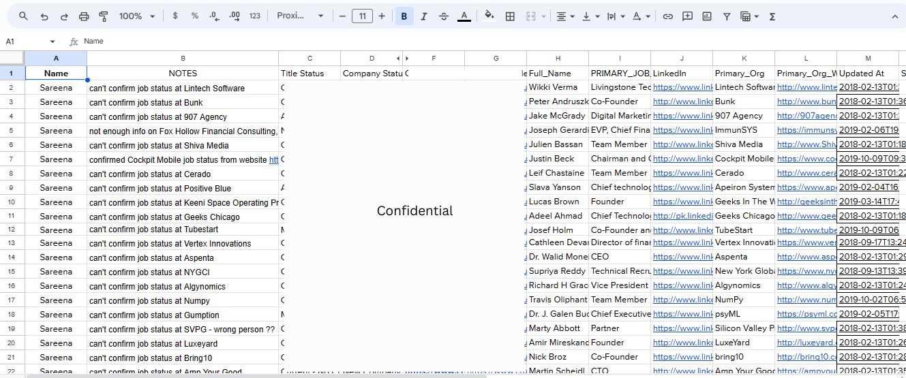Decrease font size with minus button
The image size is (906, 378).
(x=342, y=16)
